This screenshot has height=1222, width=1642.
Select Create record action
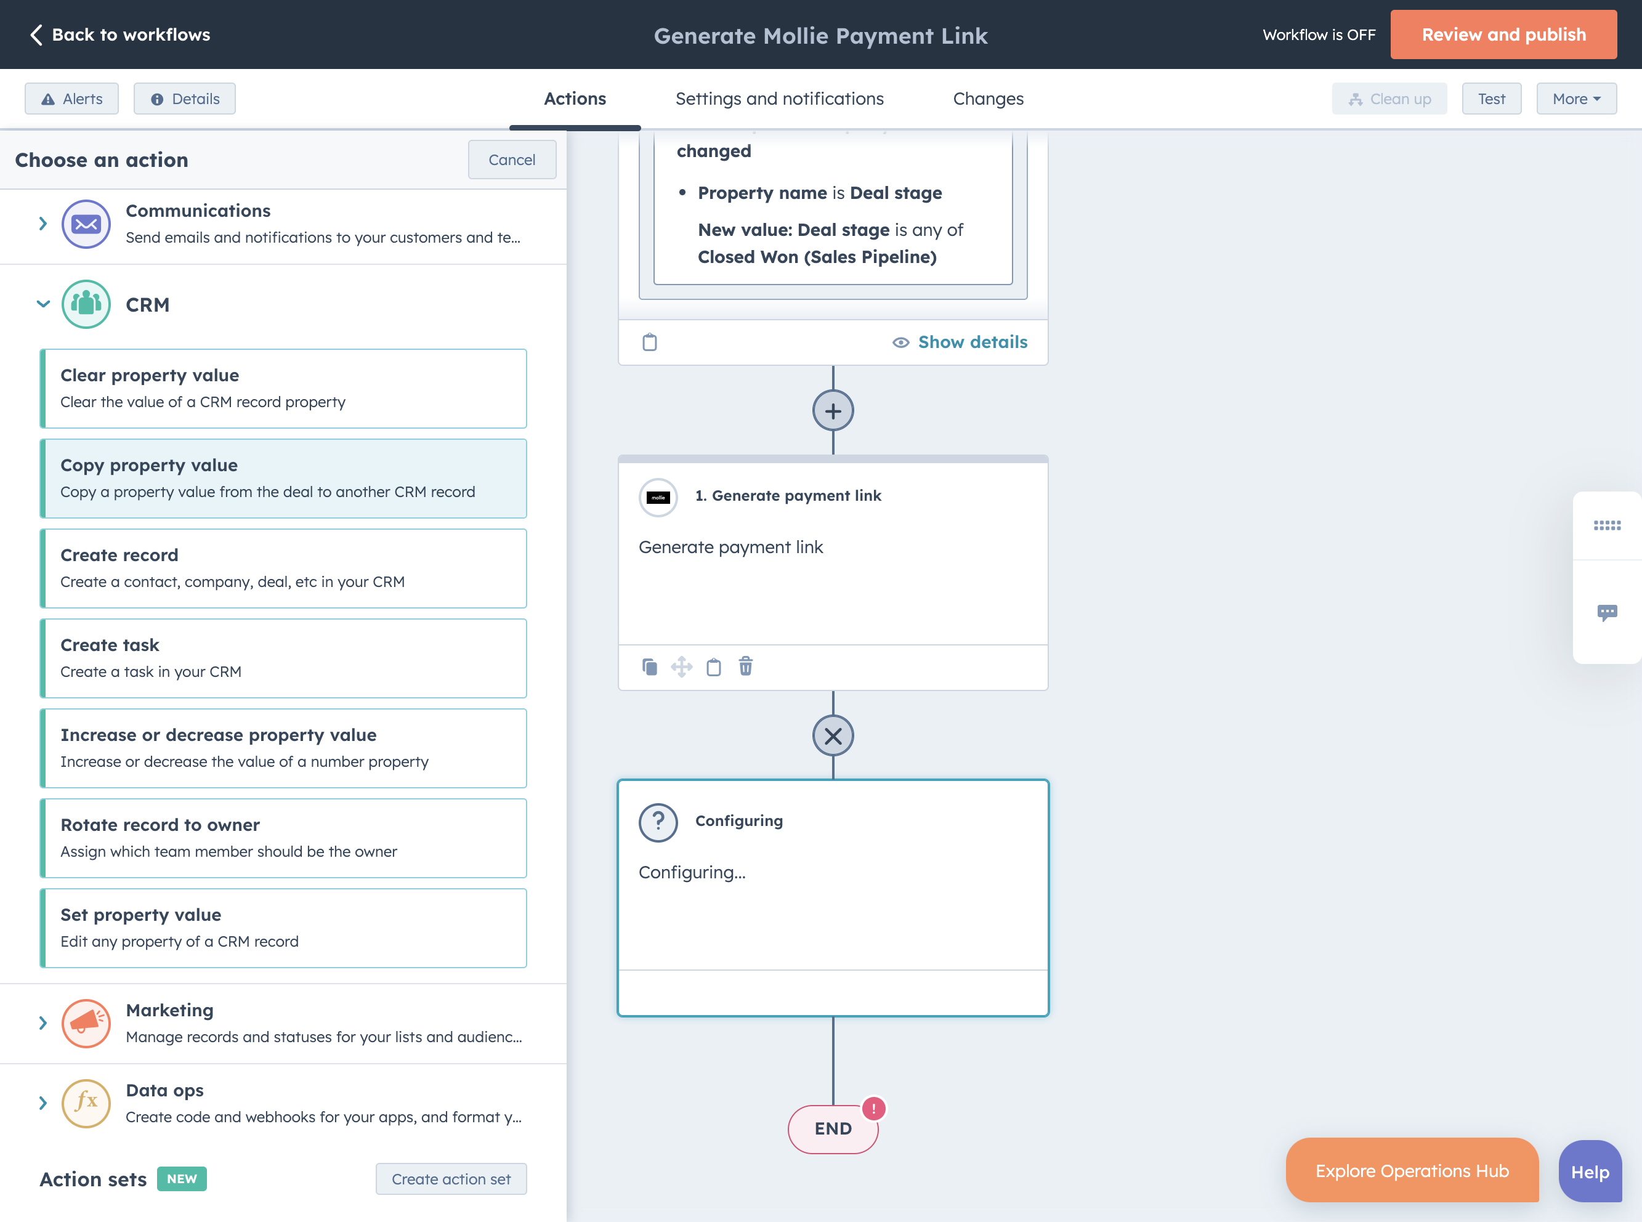coord(283,568)
